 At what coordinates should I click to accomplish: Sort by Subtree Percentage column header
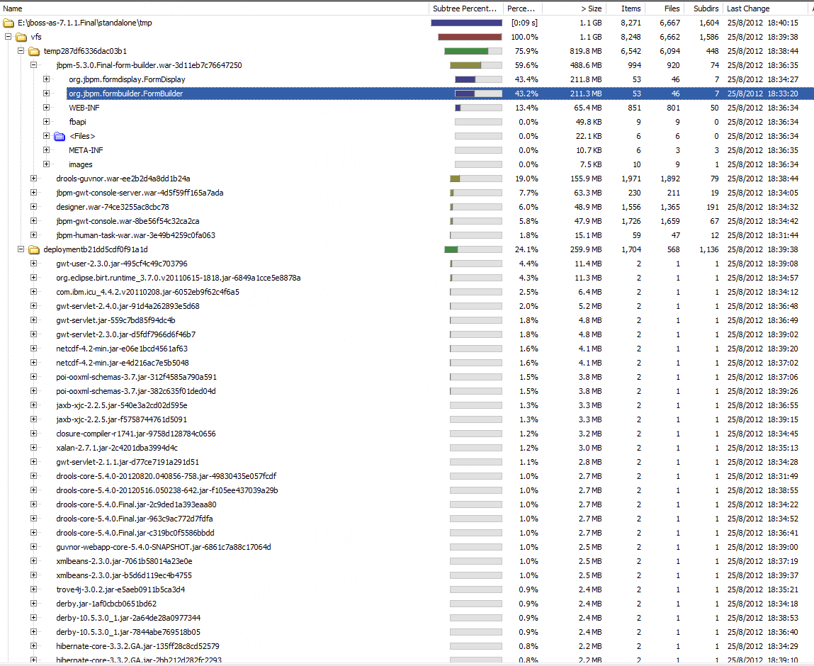pos(465,9)
